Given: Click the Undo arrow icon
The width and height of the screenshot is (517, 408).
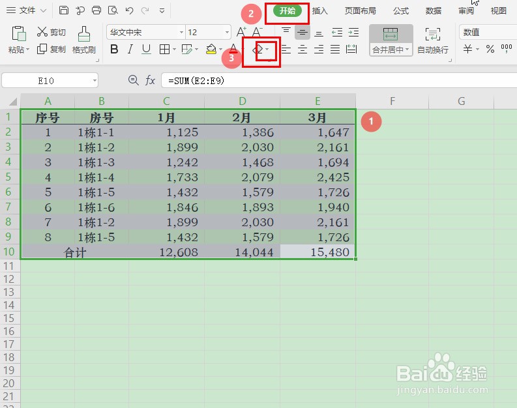Looking at the screenshot, I should pos(129,10).
